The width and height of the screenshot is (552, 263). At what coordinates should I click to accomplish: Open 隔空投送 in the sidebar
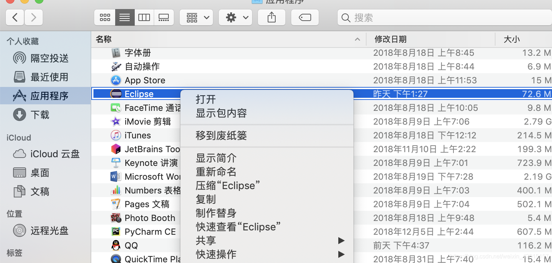(x=45, y=58)
